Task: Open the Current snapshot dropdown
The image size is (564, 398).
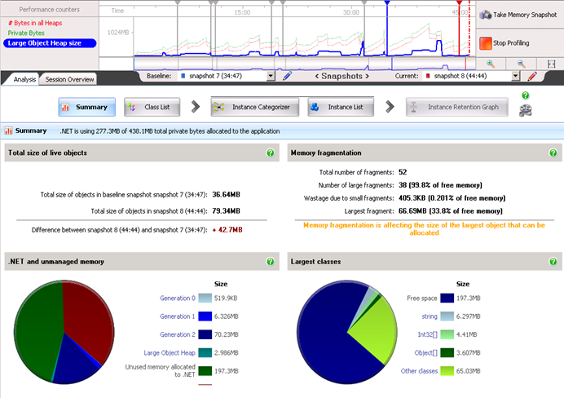Action: [515, 76]
